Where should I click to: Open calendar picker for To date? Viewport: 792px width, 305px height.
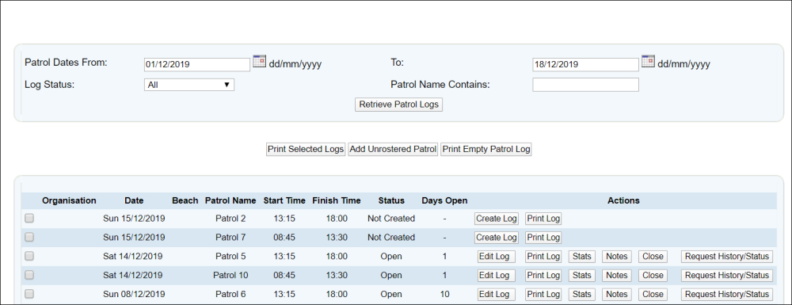pyautogui.click(x=648, y=61)
